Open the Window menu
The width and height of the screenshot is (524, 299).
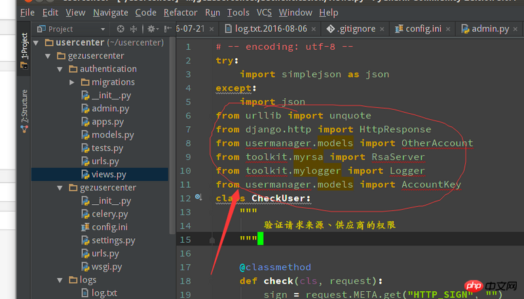click(x=295, y=12)
